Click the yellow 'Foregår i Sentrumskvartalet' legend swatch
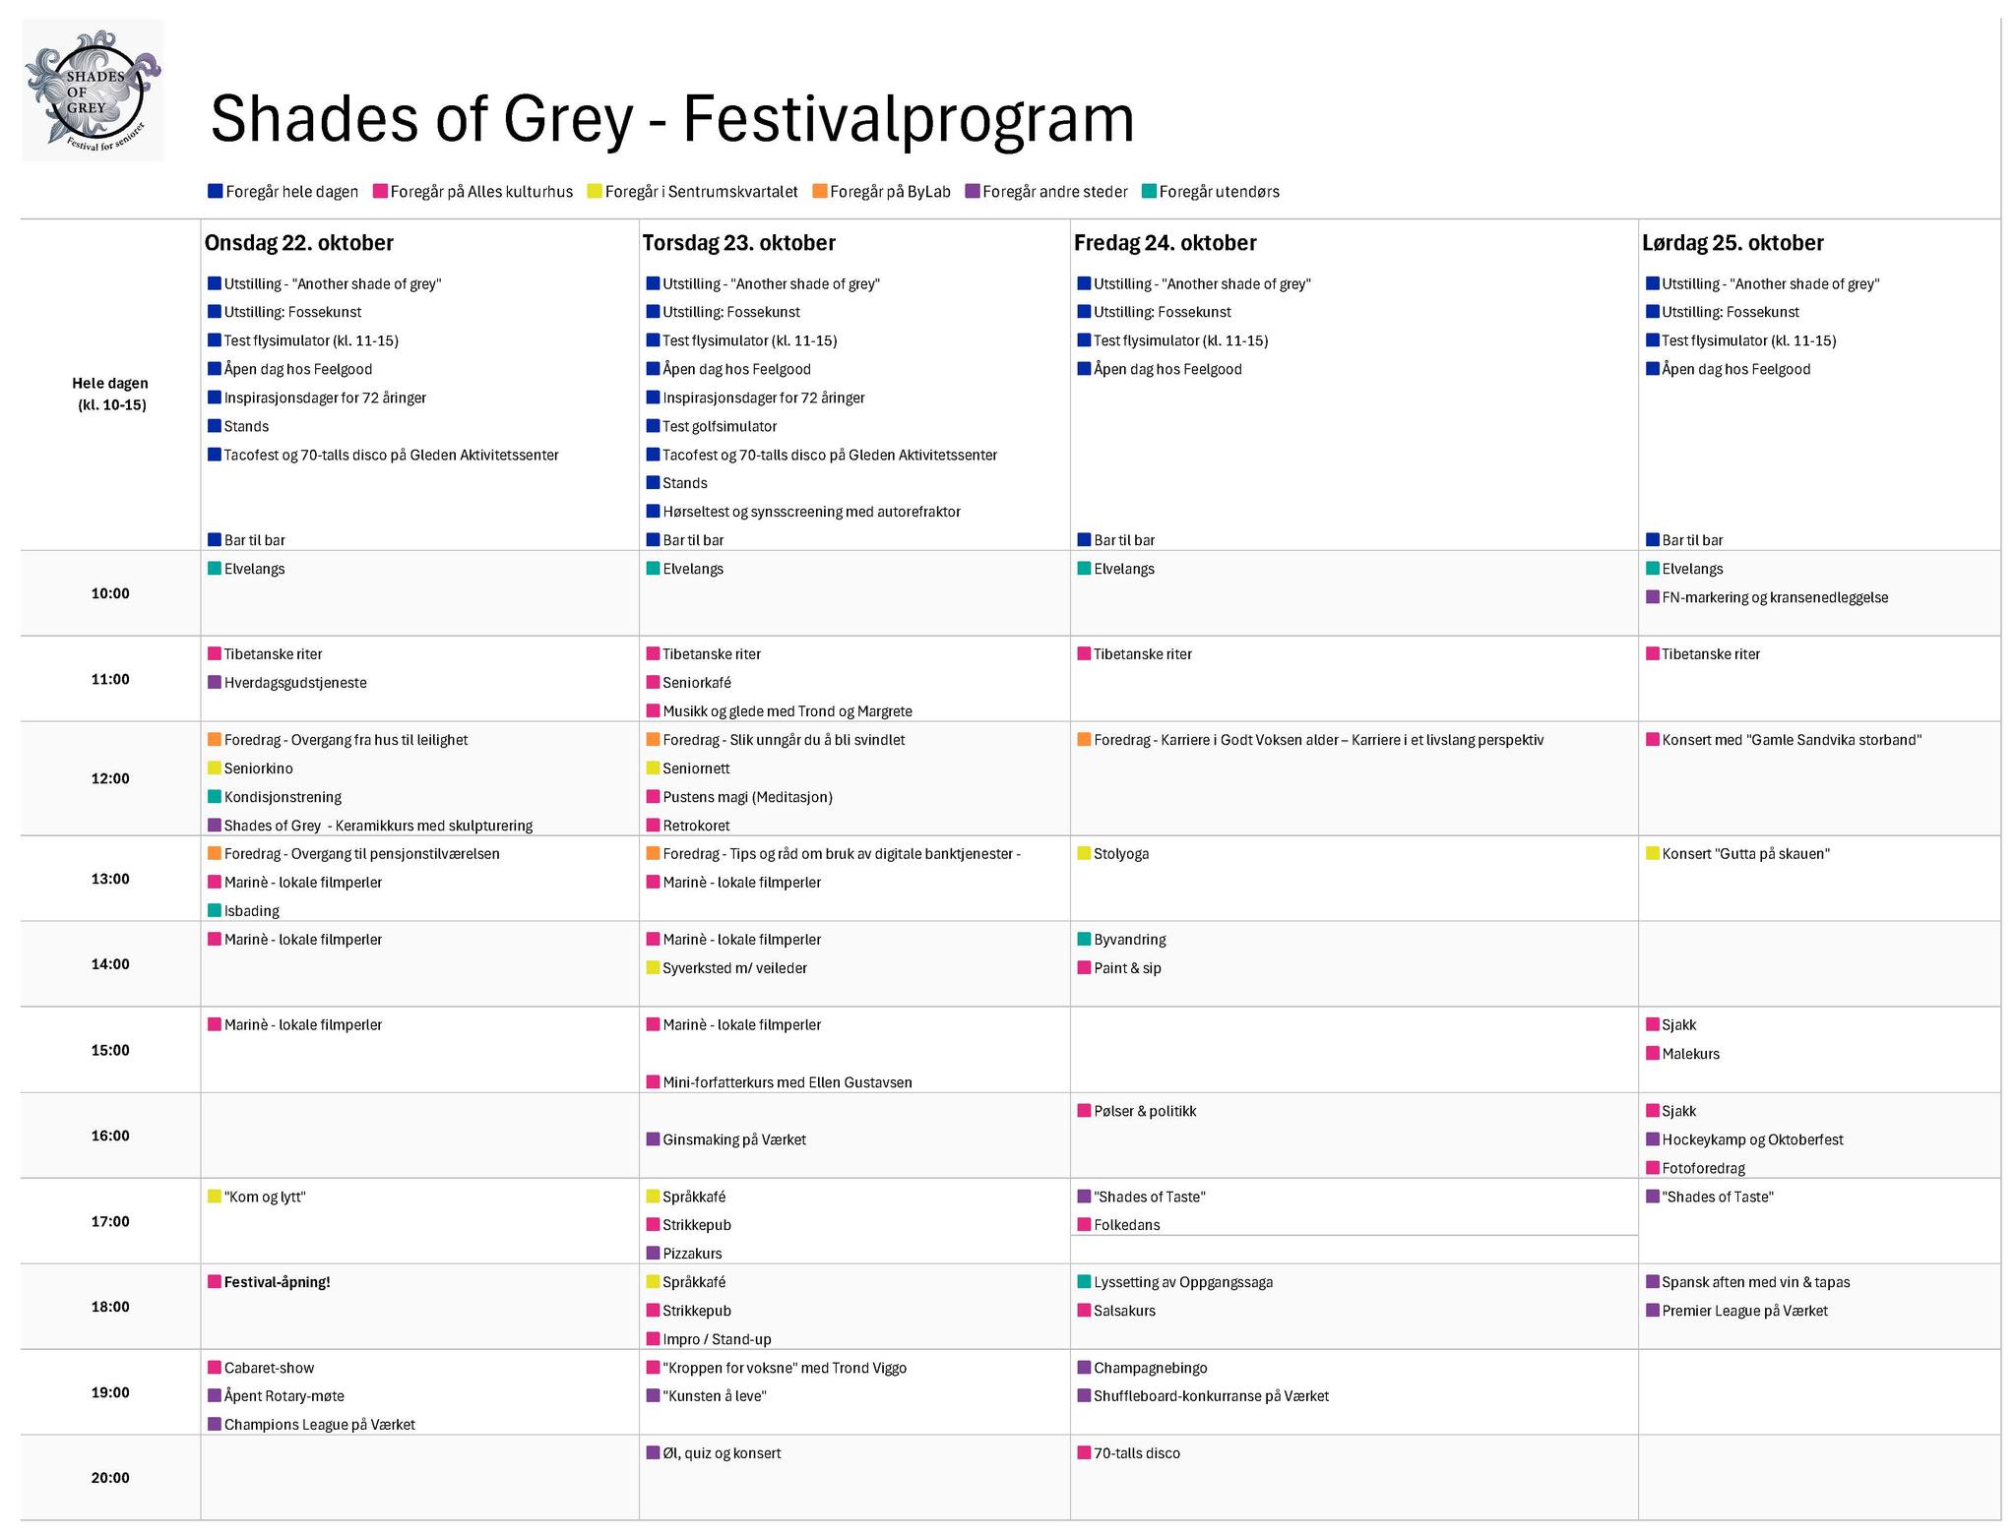Screen dimensions: 2016x1536 595,191
